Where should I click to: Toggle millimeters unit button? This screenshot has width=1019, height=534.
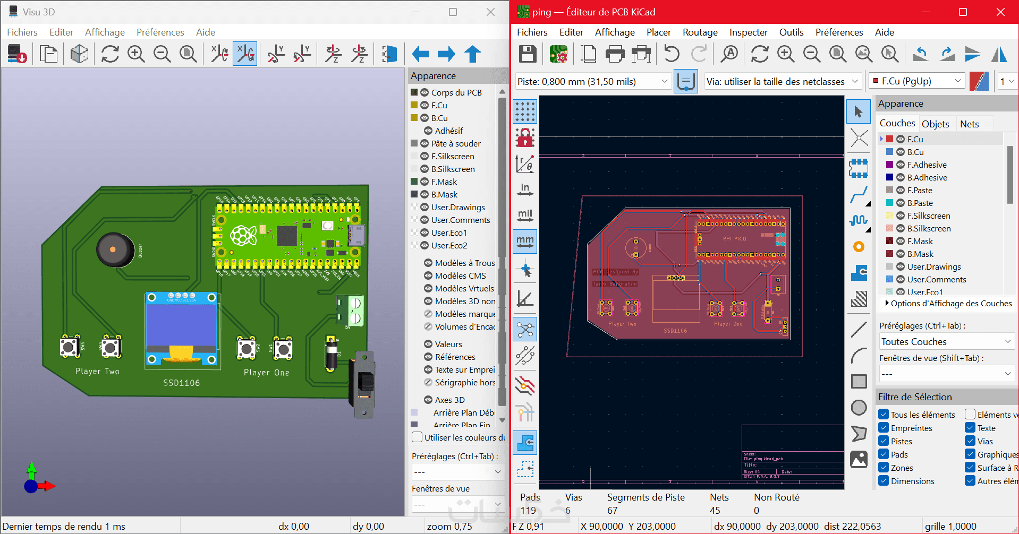[x=525, y=242]
